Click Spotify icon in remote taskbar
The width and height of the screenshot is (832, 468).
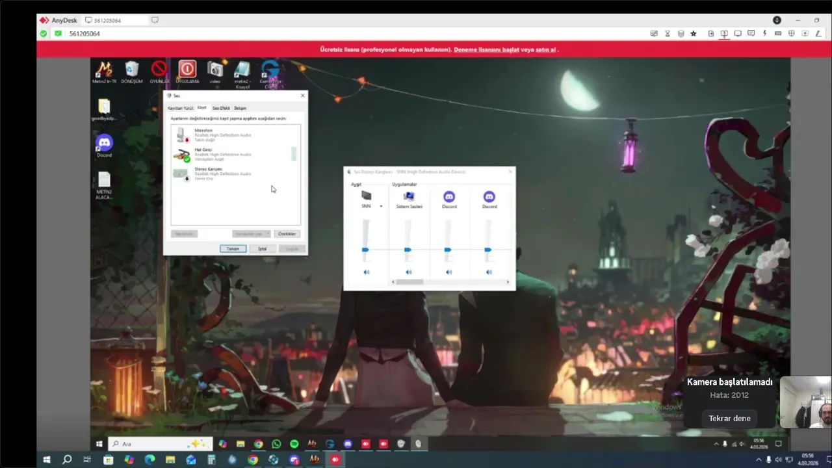[294, 444]
